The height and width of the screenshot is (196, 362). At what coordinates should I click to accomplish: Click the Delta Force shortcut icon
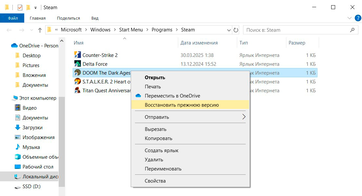(x=77, y=64)
